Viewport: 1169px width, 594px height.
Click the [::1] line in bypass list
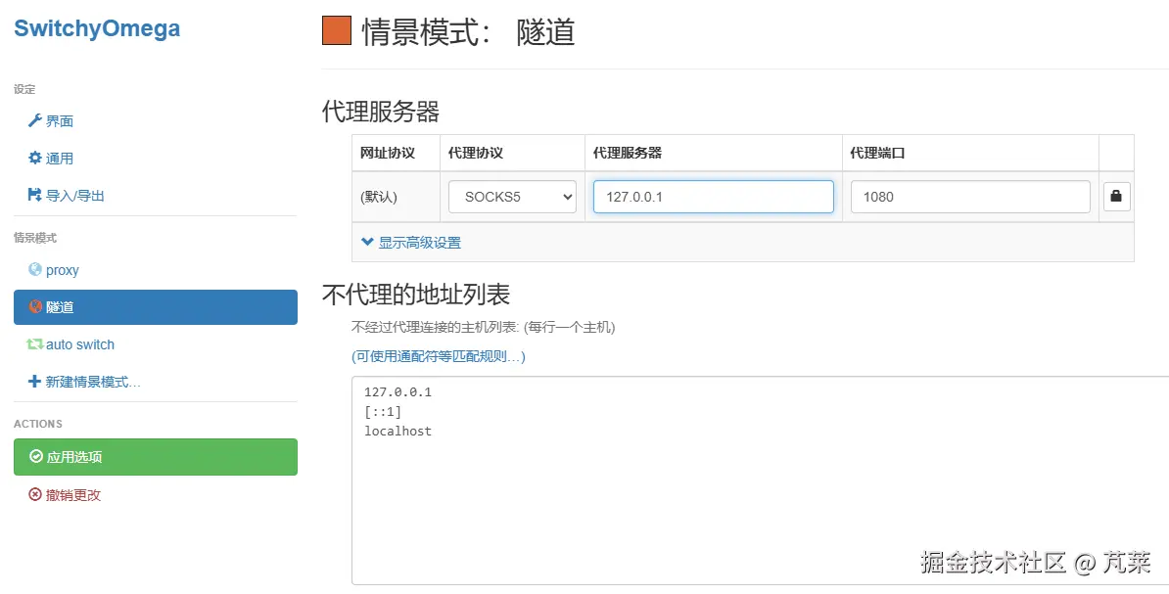pyautogui.click(x=383, y=411)
